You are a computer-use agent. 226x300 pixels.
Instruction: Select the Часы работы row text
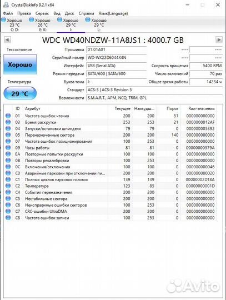click(x=37, y=148)
